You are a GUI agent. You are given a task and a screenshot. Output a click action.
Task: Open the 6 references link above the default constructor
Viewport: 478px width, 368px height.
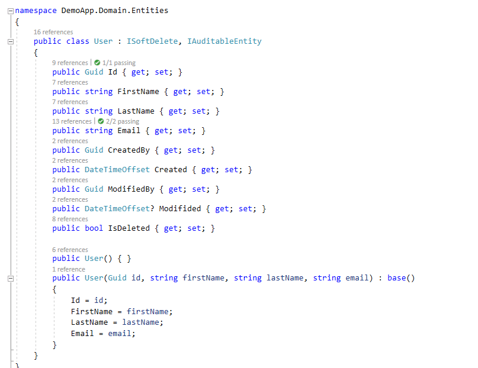click(x=69, y=250)
